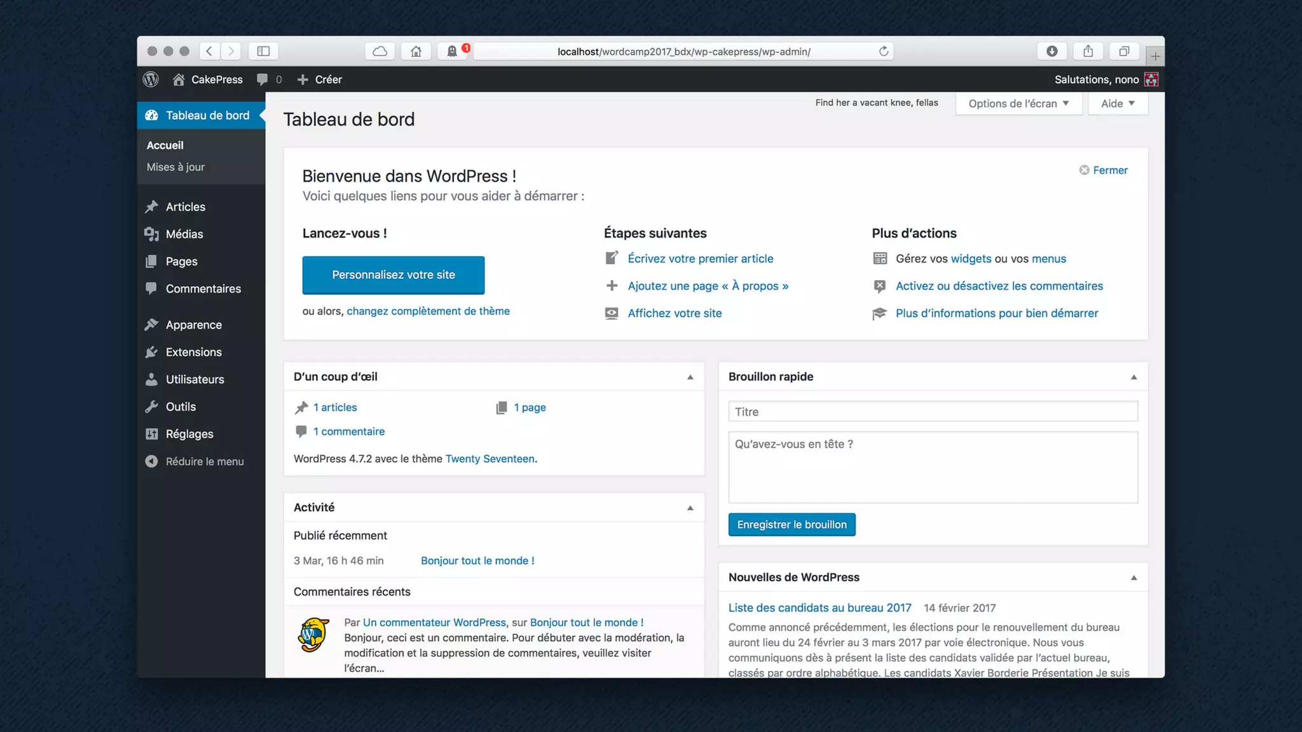Click the Titre input field
The width and height of the screenshot is (1302, 732).
[933, 412]
